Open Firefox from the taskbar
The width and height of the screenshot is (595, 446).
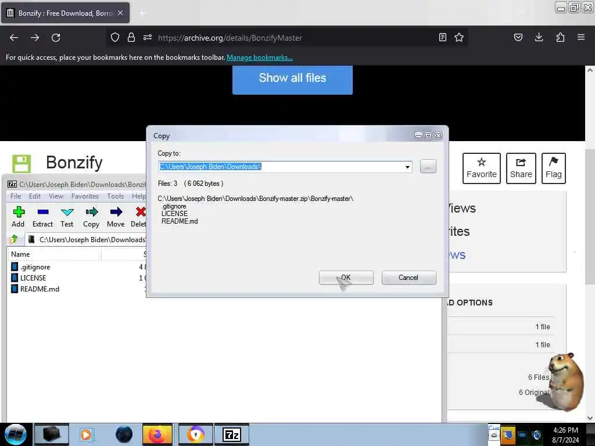coord(157,434)
